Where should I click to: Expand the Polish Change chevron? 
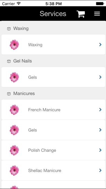point(100,150)
